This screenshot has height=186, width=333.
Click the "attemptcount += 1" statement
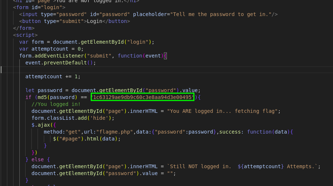(53, 76)
